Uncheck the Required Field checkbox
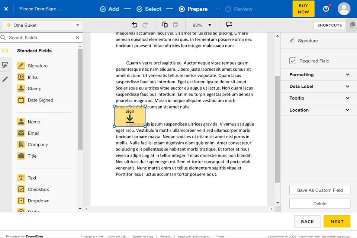The width and height of the screenshot is (357, 238). 293,61
